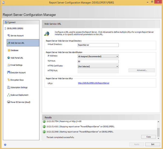Click the Subscription Settings icon
The image size is (163, 149).
tap(9, 87)
